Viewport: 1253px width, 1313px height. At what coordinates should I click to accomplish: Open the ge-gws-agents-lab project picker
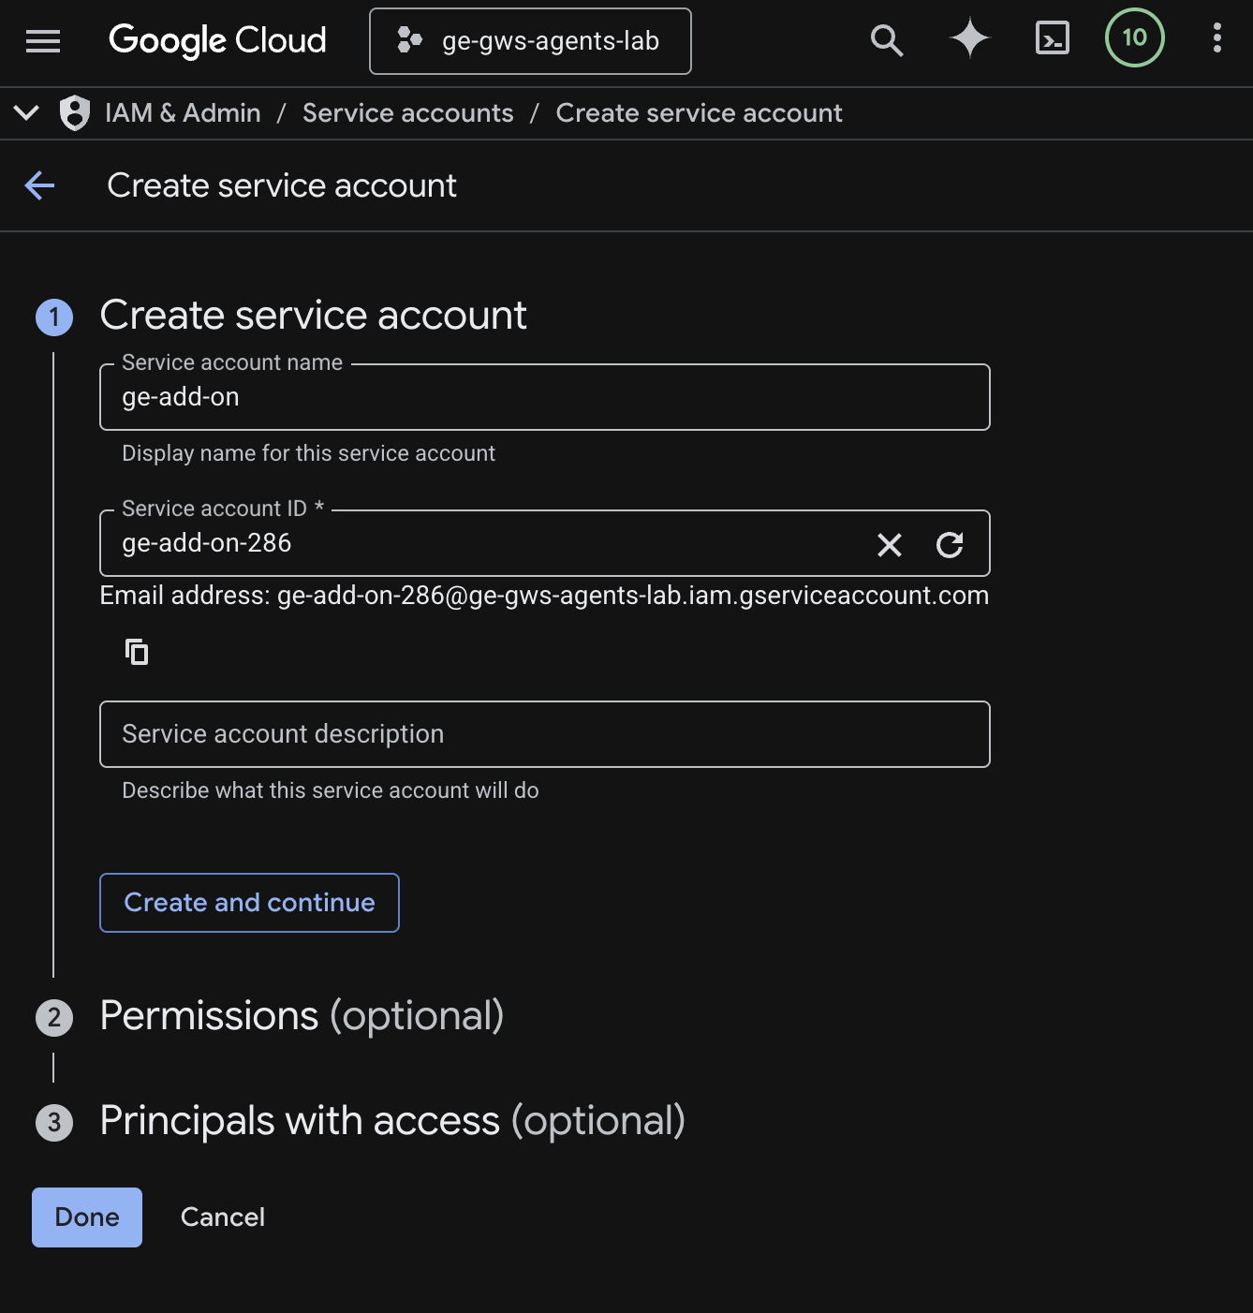[530, 41]
